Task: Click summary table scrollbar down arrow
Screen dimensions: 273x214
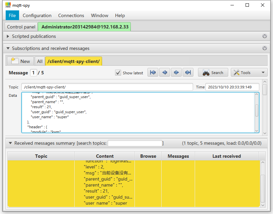Action: [263, 205]
